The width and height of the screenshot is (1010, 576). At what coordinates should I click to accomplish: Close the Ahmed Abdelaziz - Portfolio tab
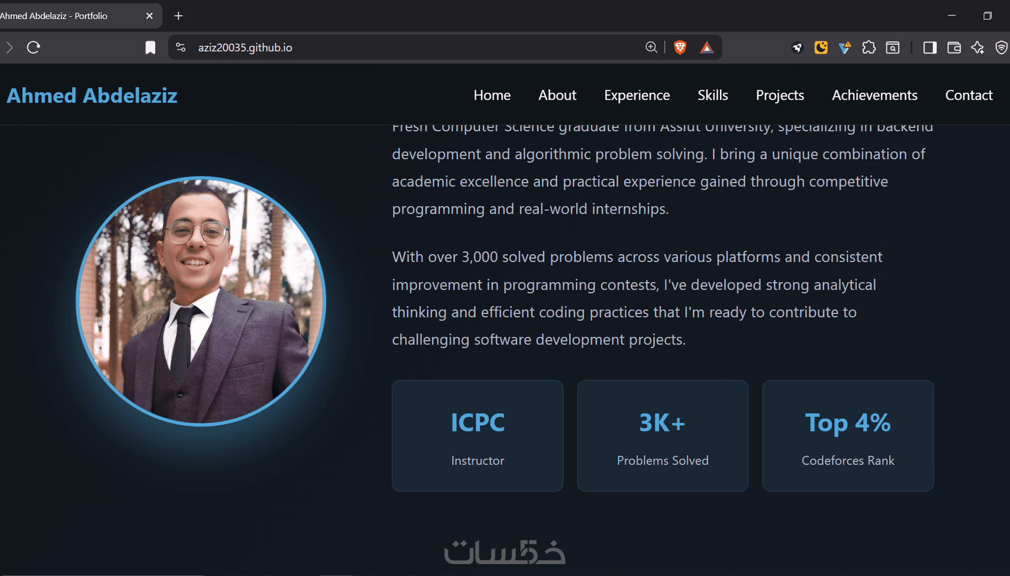pyautogui.click(x=149, y=16)
